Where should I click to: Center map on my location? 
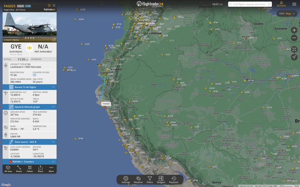point(294,57)
